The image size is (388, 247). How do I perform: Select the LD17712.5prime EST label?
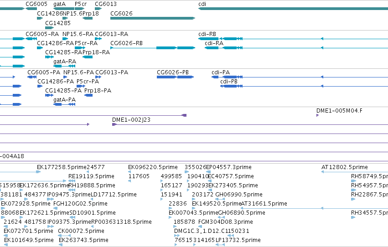point(114,195)
